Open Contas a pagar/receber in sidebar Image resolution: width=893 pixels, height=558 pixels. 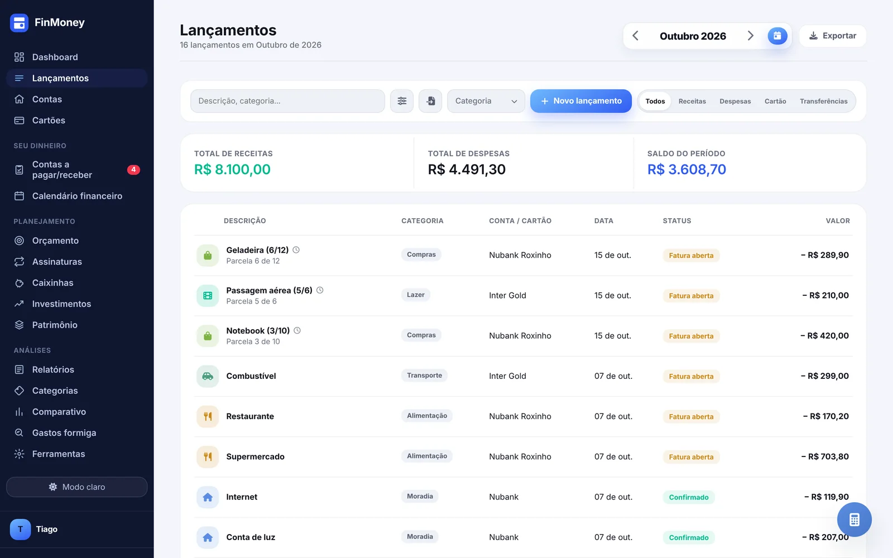point(77,170)
